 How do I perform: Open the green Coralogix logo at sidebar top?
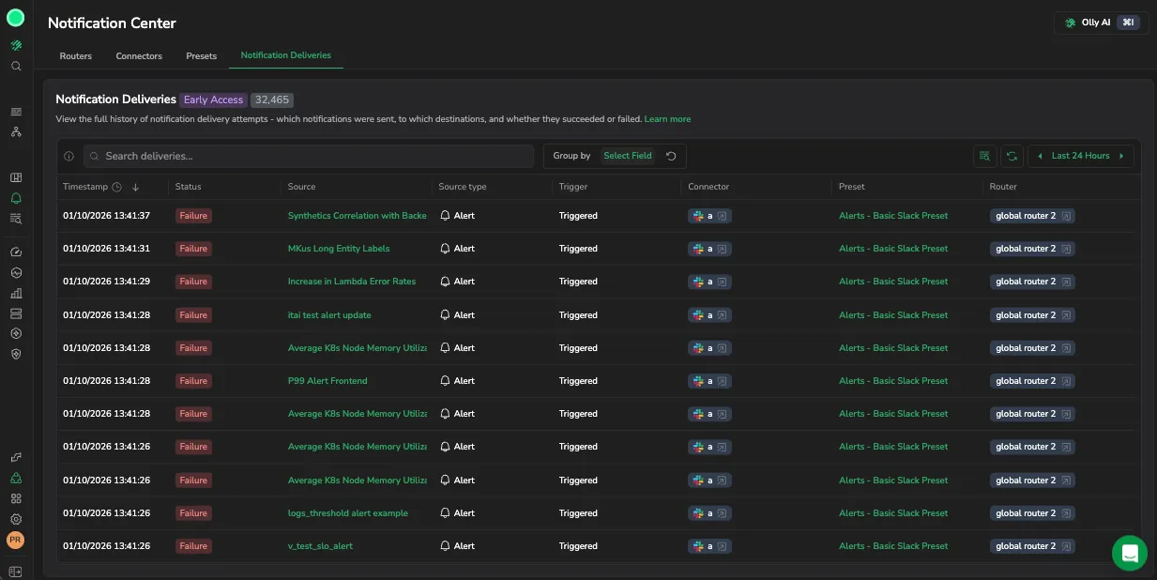coord(16,17)
